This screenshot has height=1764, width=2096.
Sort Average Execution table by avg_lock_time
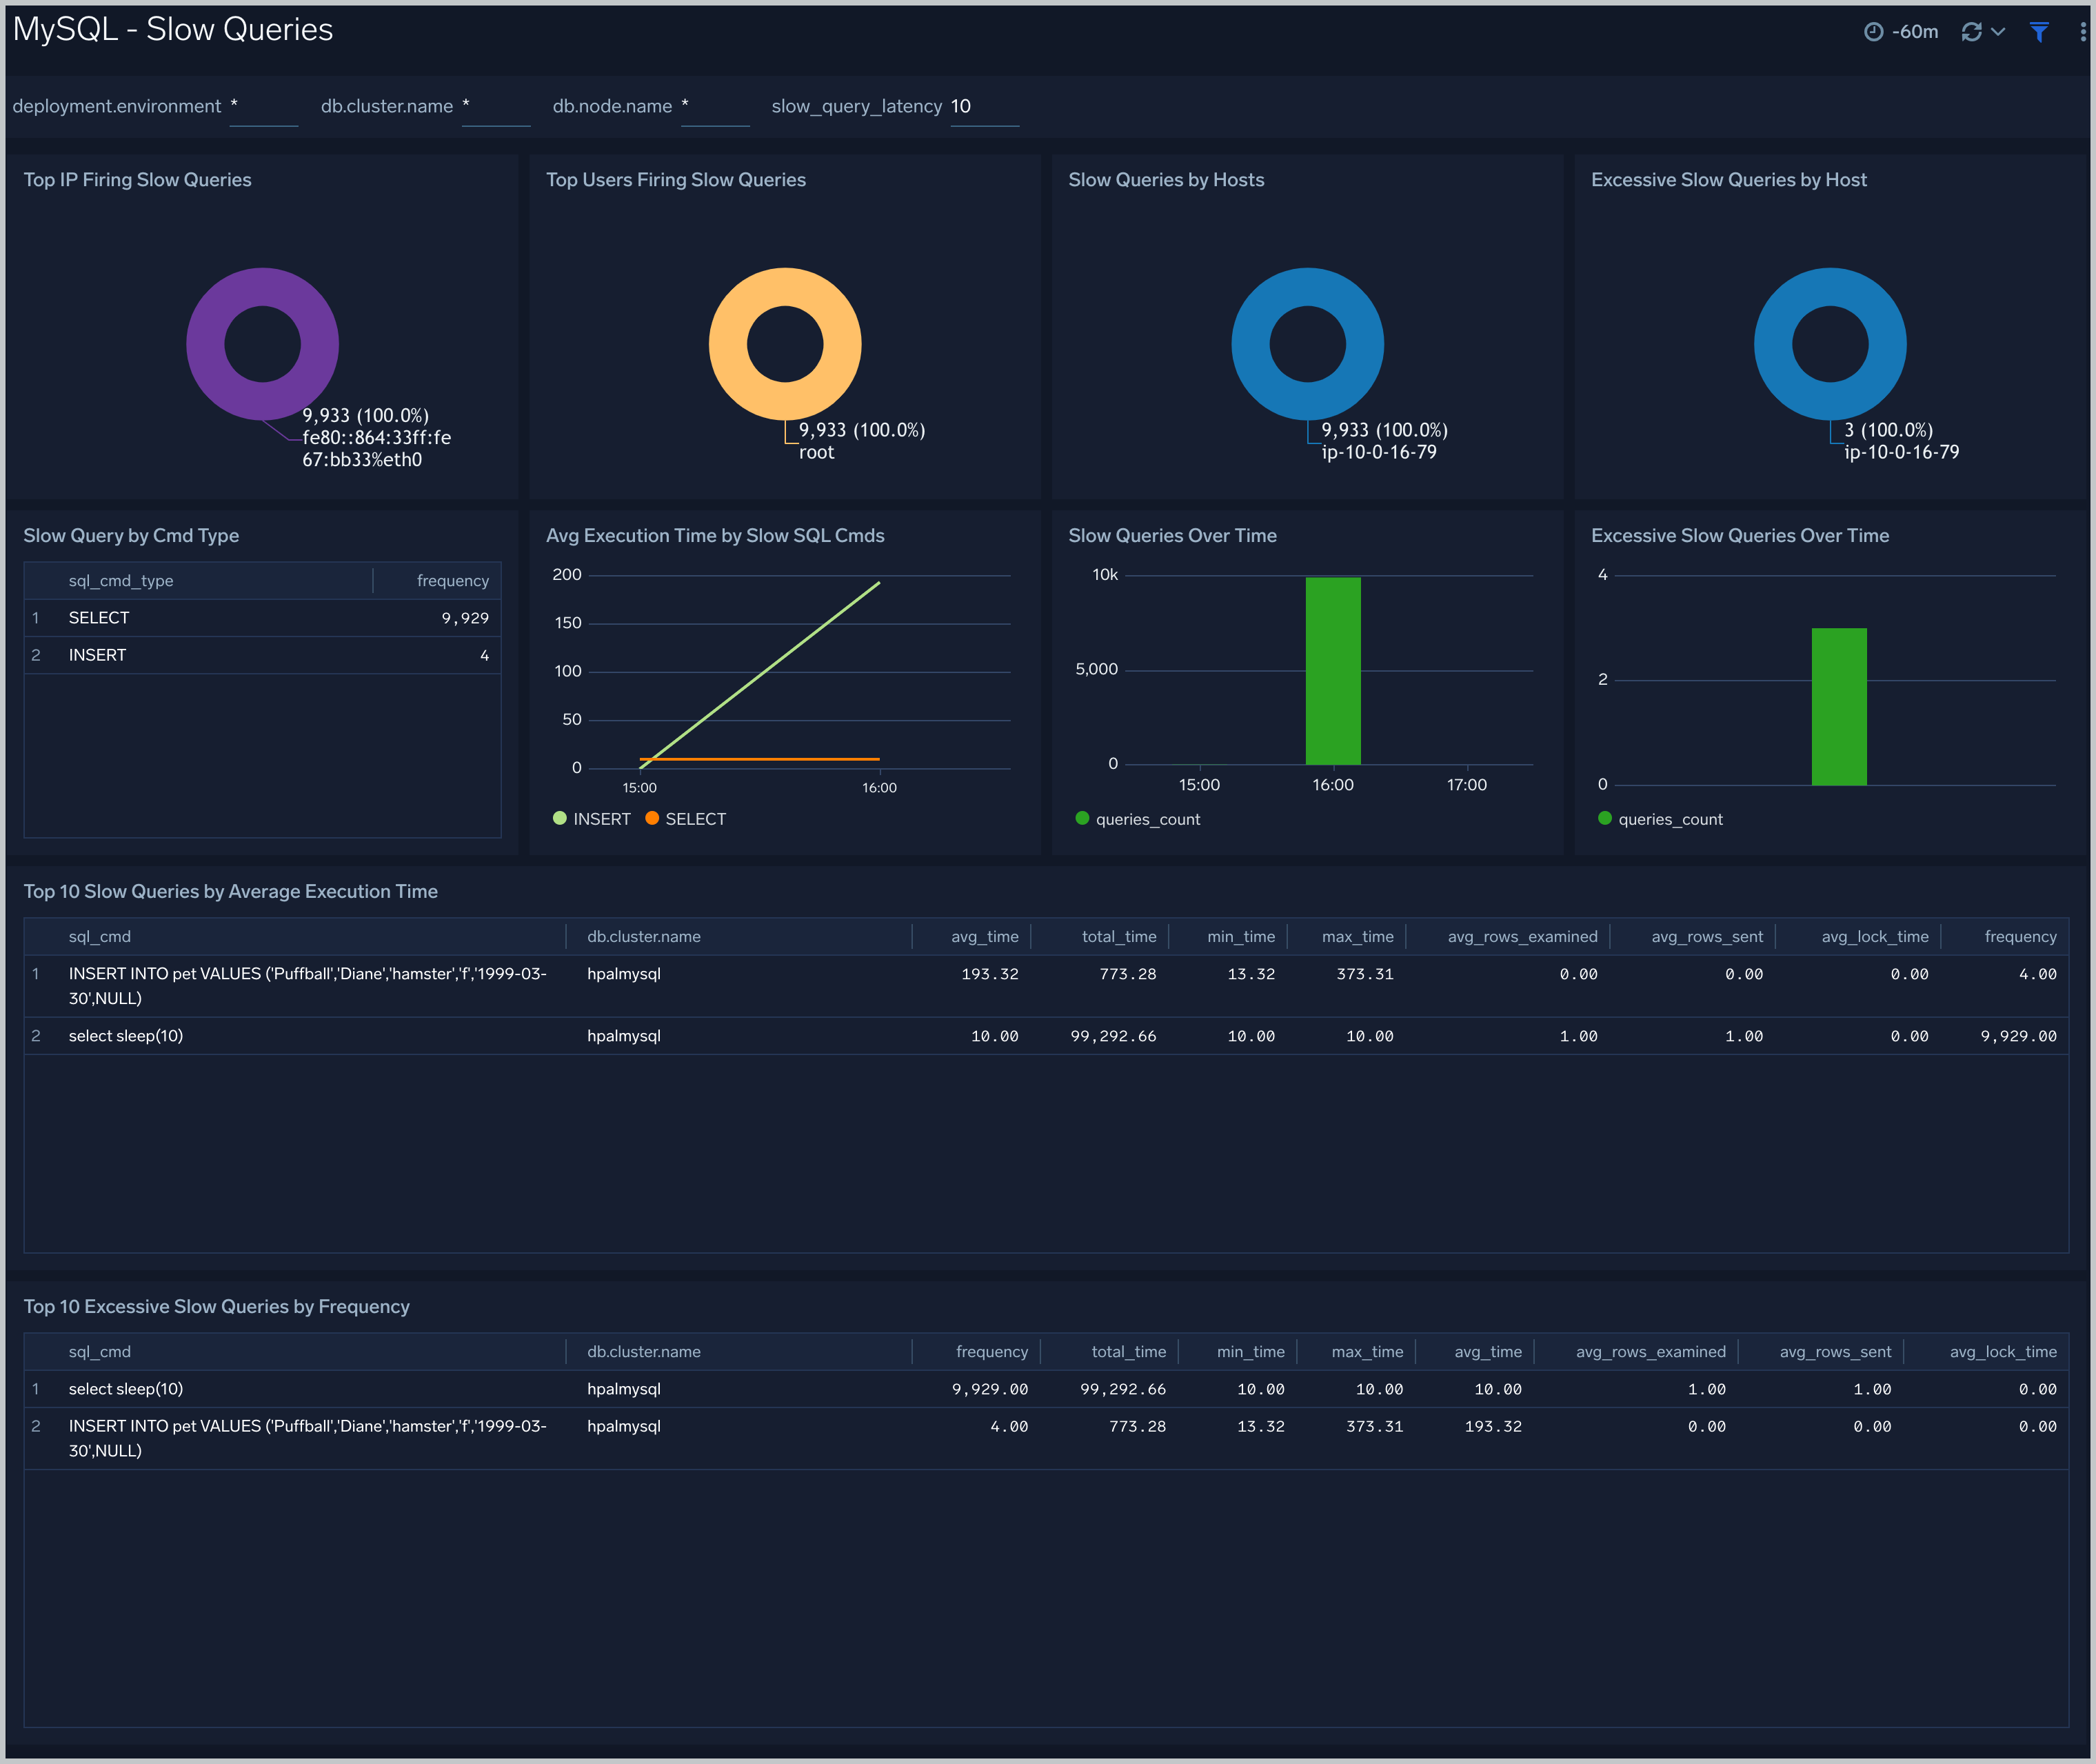pyautogui.click(x=1875, y=937)
